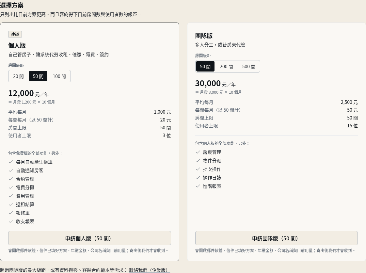
Task: Click the checkmark beside 報修單
Action: [x=11, y=213]
